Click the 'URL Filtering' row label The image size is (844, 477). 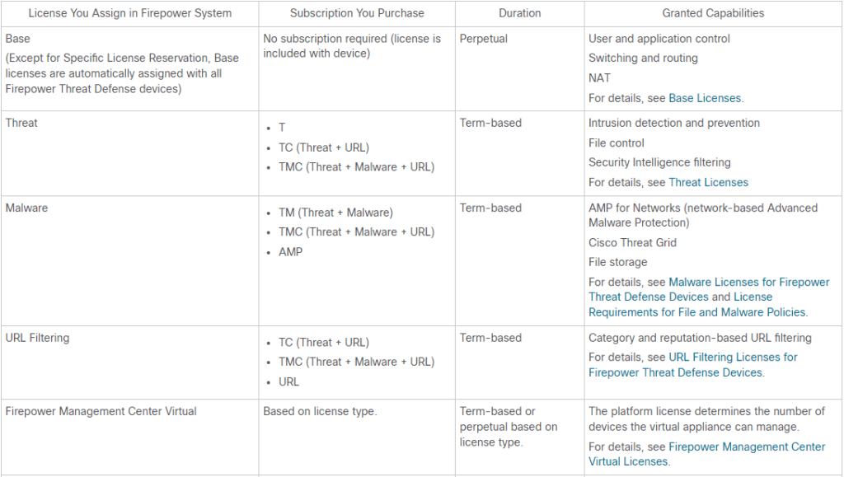37,338
